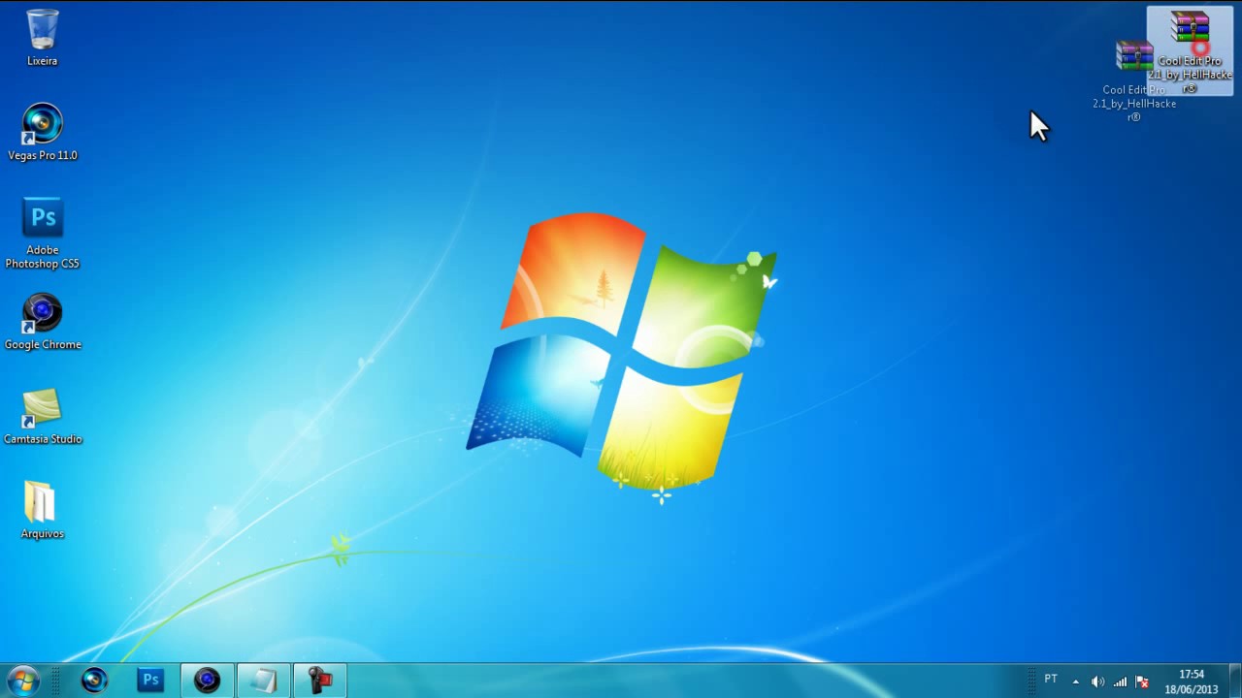The height and width of the screenshot is (698, 1242).
Task: Select the Google Chrome desktop shortcut
Action: click(43, 322)
